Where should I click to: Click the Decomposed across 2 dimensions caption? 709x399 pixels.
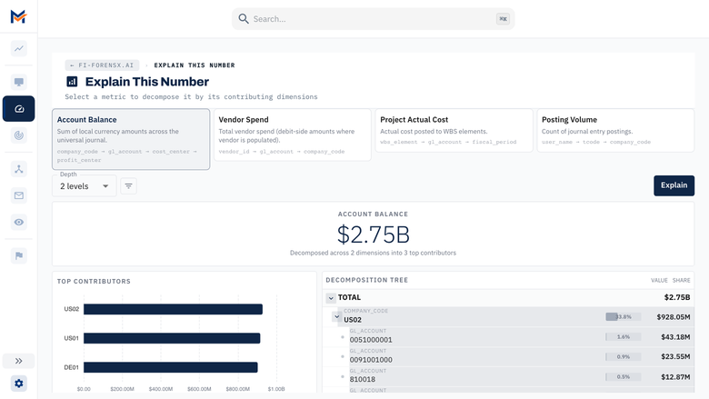point(373,253)
